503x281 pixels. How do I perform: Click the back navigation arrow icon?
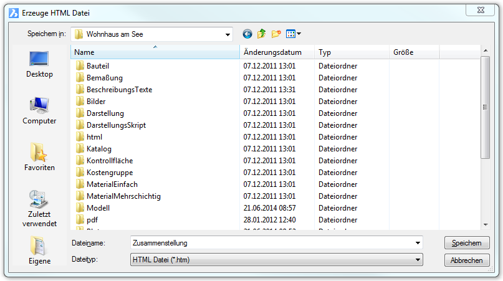pyautogui.click(x=247, y=34)
